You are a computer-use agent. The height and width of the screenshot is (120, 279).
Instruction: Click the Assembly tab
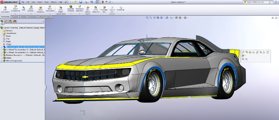pyautogui.click(x=5, y=17)
